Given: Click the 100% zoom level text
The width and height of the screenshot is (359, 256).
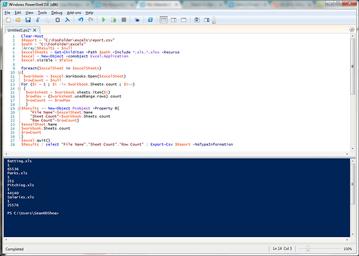Looking at the screenshot, I should pos(348,249).
